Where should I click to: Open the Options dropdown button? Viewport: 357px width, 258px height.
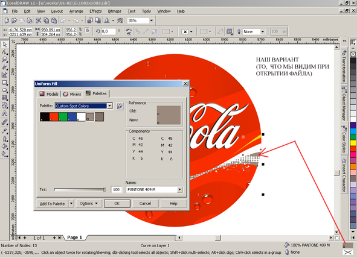(x=89, y=204)
